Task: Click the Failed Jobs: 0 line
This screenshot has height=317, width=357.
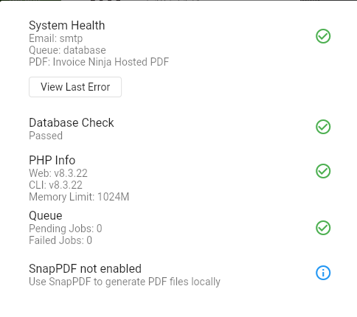Action: tap(60, 240)
